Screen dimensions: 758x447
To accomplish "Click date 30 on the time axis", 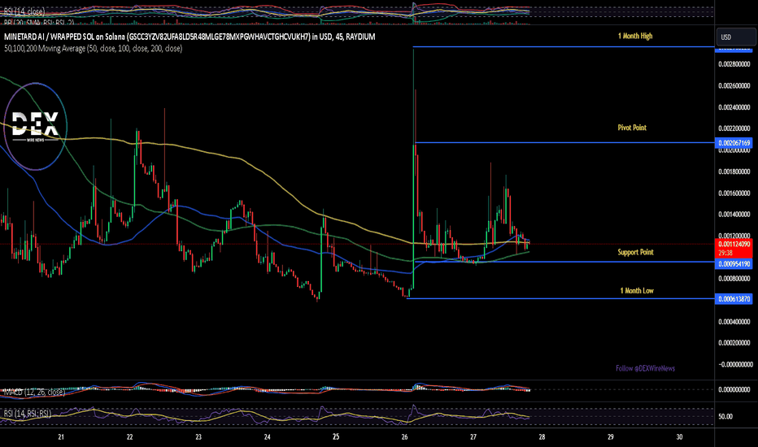I will 679,437.
